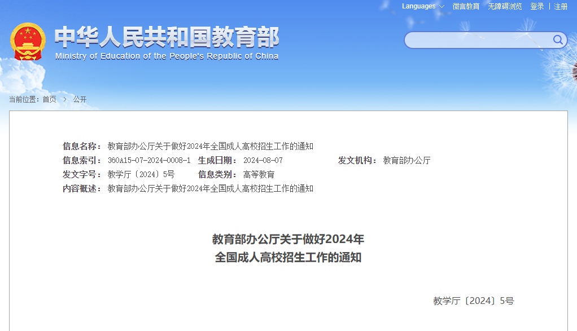Screen dimensions: 577x331
Task: Click the generation date 2024-08-07
Action: point(263,160)
